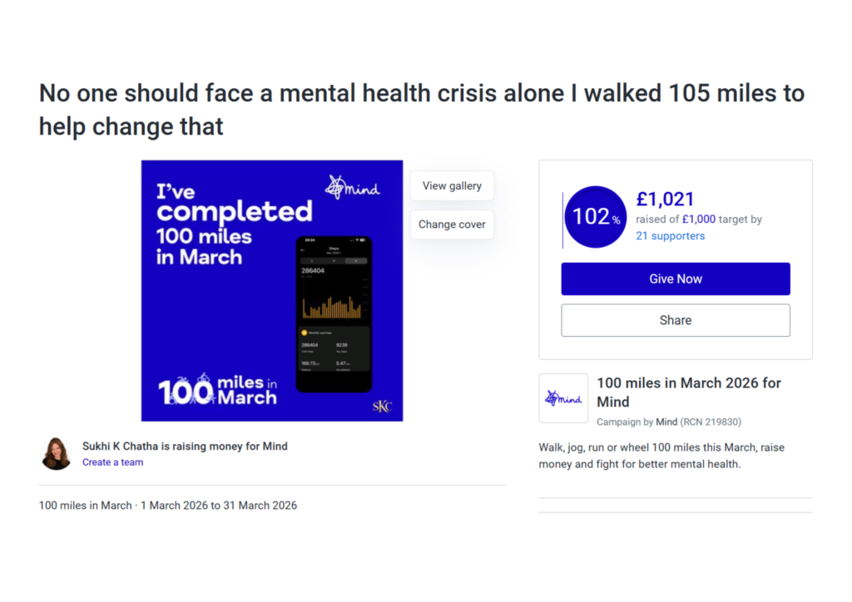The height and width of the screenshot is (602, 852).
Task: Click the Mind charity logo thumbnail
Action: tap(563, 398)
